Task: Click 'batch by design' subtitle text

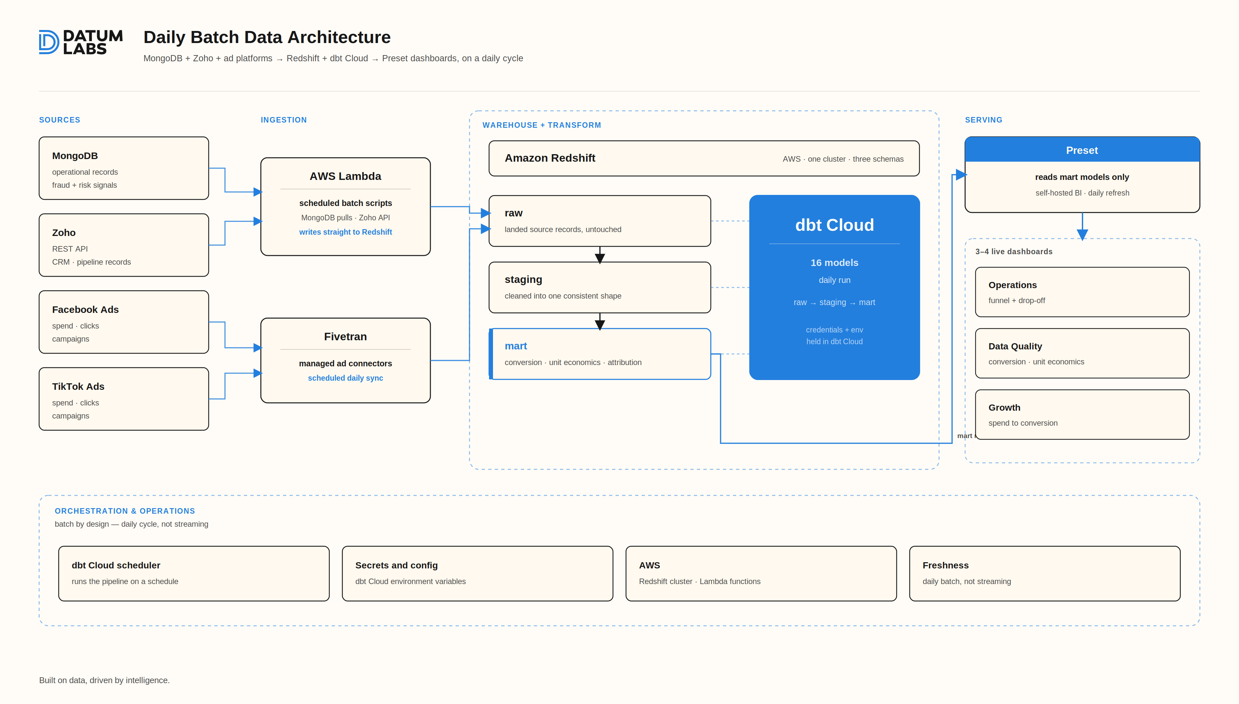Action: (131, 524)
